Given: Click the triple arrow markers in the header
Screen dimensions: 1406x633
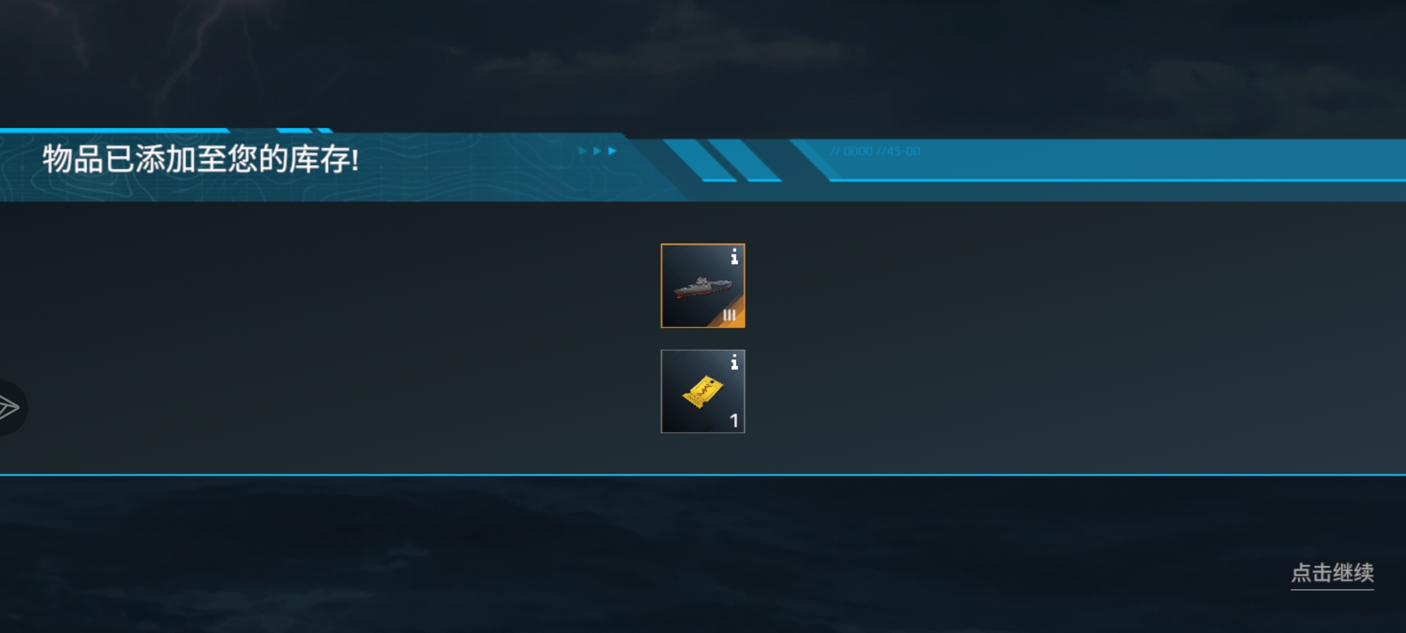Looking at the screenshot, I should 598,151.
